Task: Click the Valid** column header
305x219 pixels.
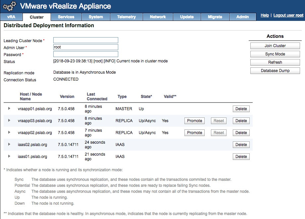Action: [170, 97]
